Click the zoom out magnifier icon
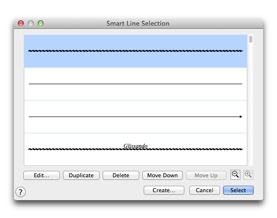The image size is (277, 218). 235,175
